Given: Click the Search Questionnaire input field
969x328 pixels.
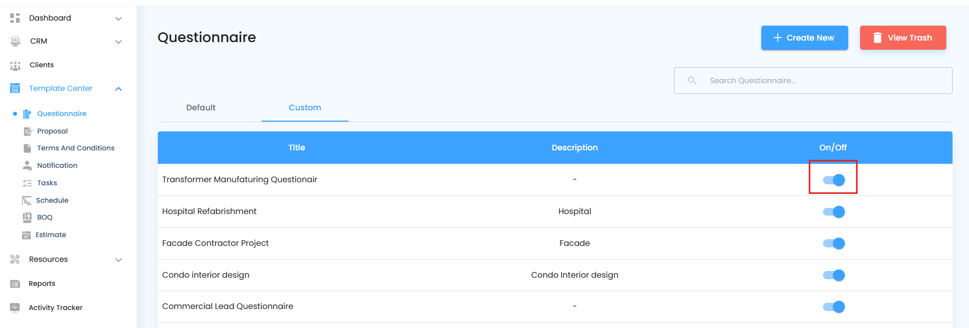Looking at the screenshot, I should [x=813, y=81].
